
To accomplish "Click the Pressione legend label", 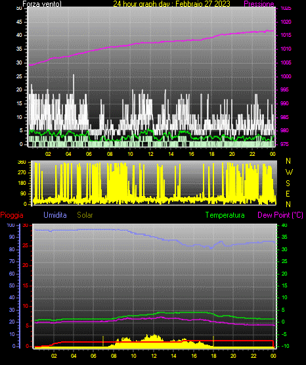I will pos(259,4).
